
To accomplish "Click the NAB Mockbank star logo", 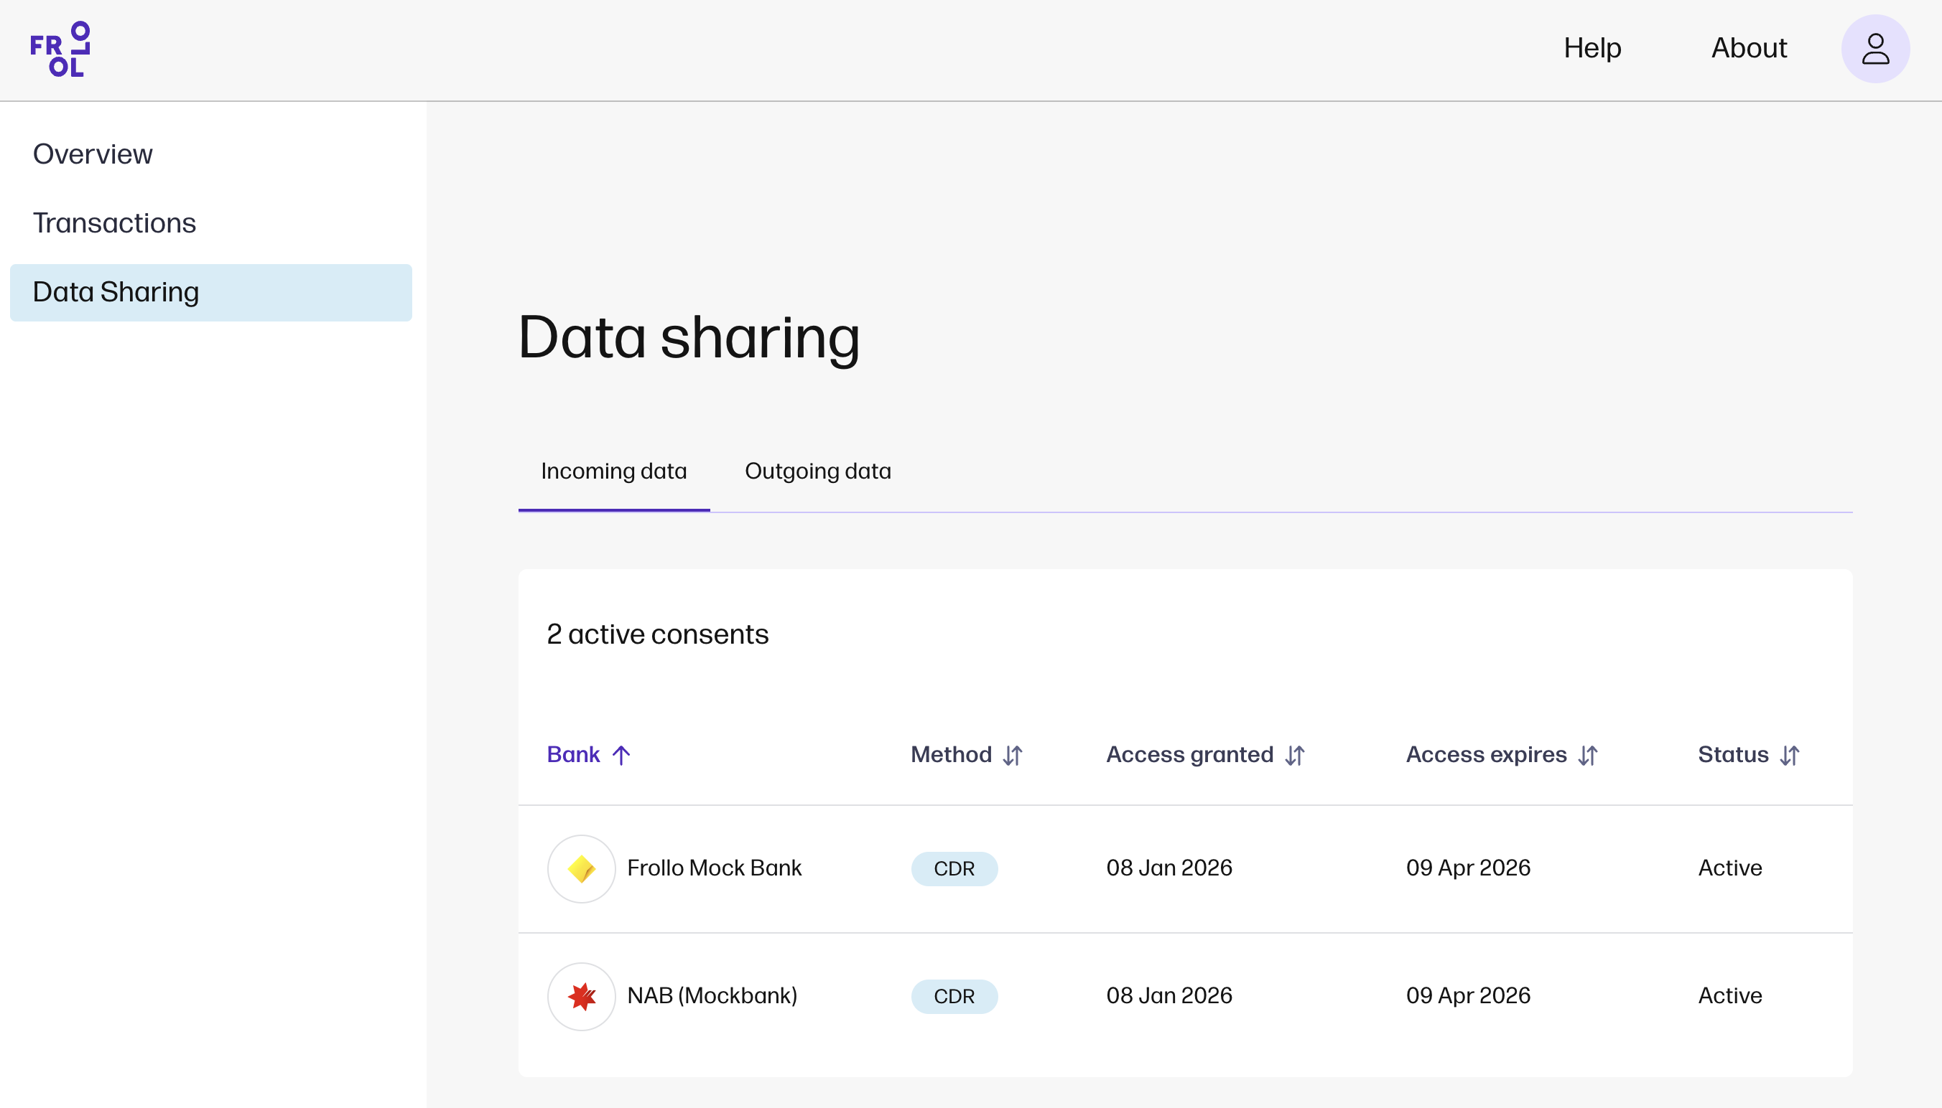I will [581, 996].
